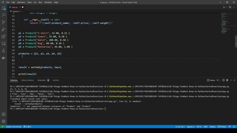Click the VS Code logo in title bar

(x=3, y=2)
